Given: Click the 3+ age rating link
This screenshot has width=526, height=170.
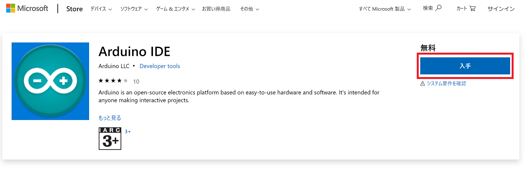Looking at the screenshot, I should pos(128,132).
